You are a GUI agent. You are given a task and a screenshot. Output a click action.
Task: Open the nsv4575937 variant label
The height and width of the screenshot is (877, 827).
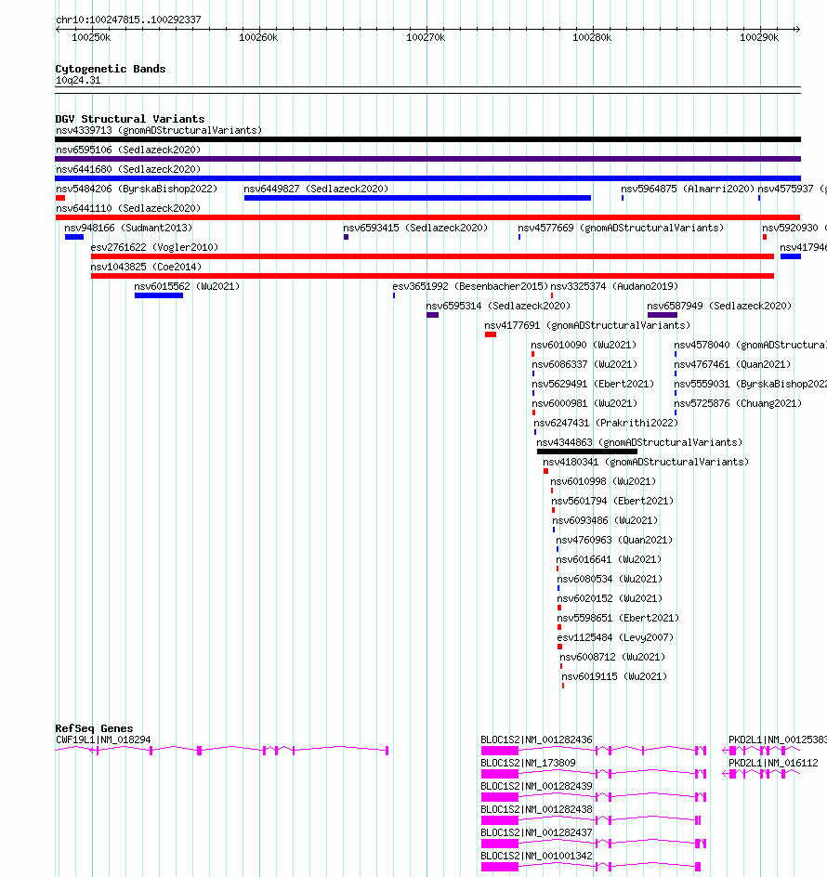792,189
